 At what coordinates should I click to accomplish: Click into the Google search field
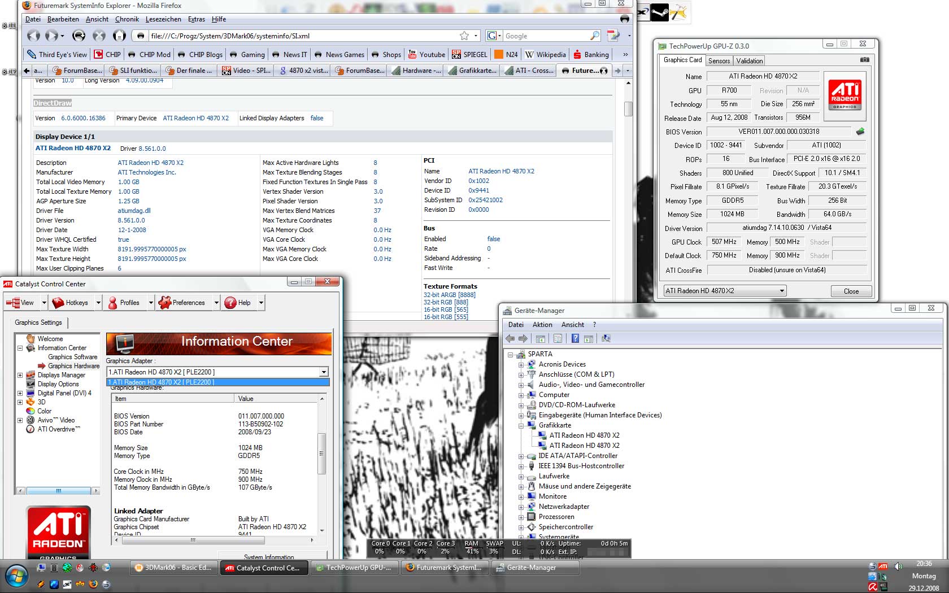pos(546,36)
